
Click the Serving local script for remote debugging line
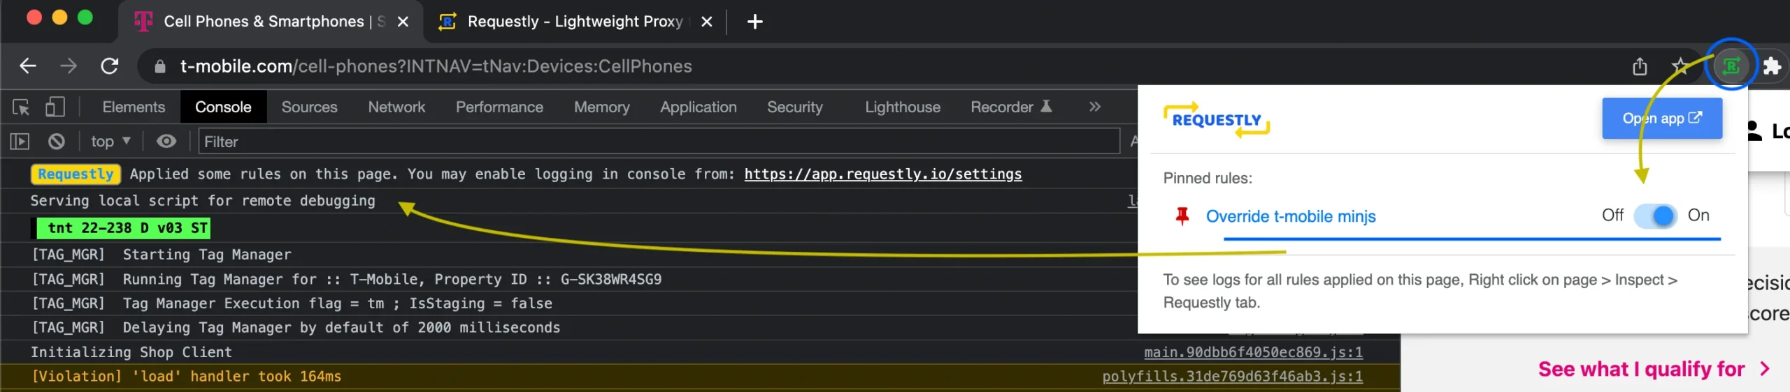[203, 201]
